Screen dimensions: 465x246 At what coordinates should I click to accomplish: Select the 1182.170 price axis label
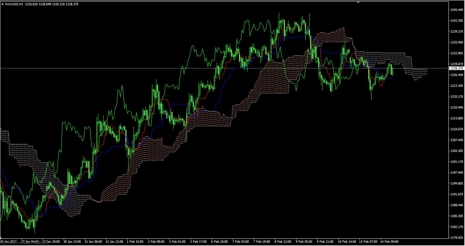456,227
